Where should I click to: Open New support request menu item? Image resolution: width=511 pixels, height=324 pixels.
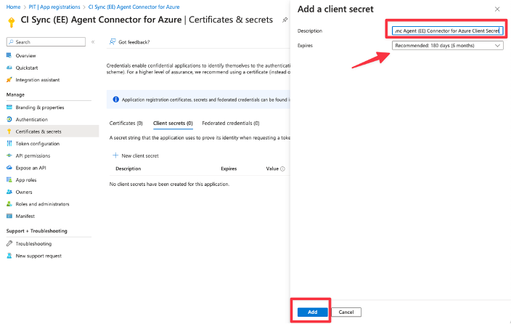(38, 256)
